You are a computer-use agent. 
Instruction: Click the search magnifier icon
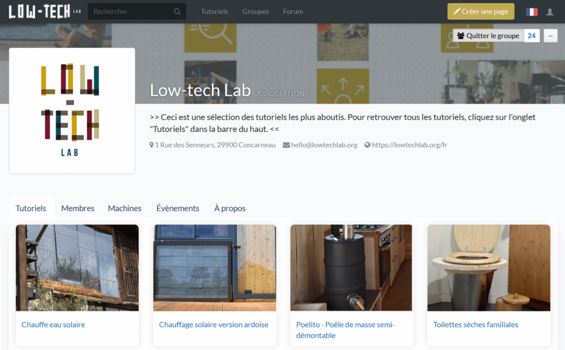coord(177,12)
